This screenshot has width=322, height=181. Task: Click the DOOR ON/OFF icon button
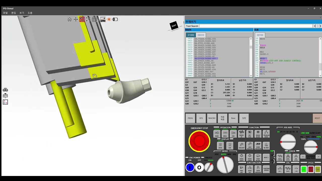pos(258,157)
